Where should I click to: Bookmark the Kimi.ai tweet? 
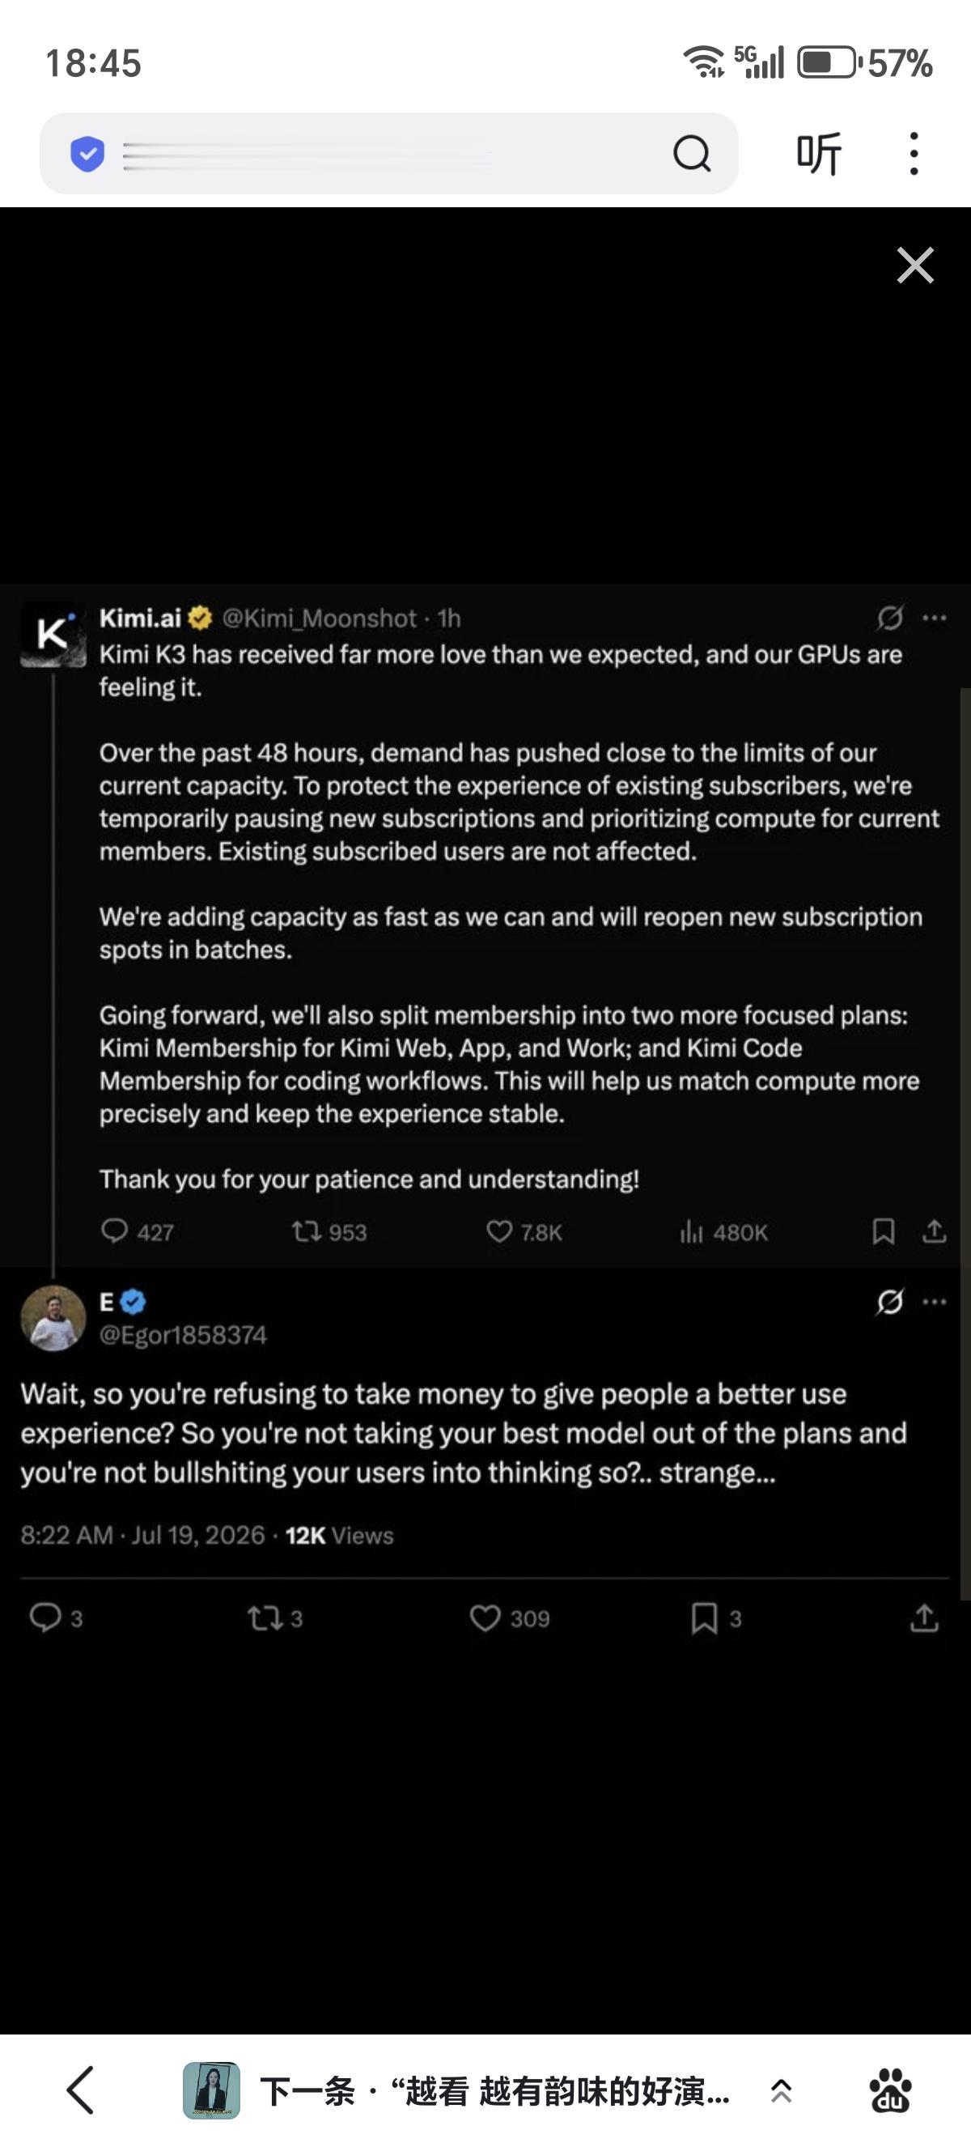(x=883, y=1231)
